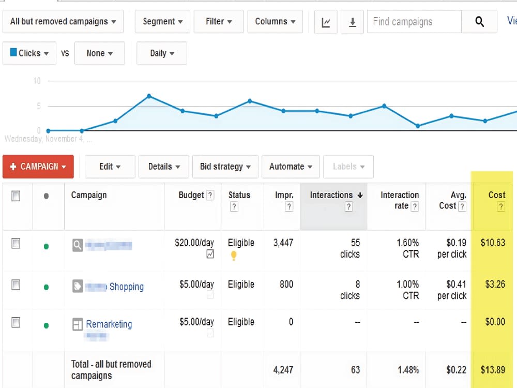This screenshot has width=517, height=388.
Task: Click the 1.48% total interaction rate
Action: (408, 370)
